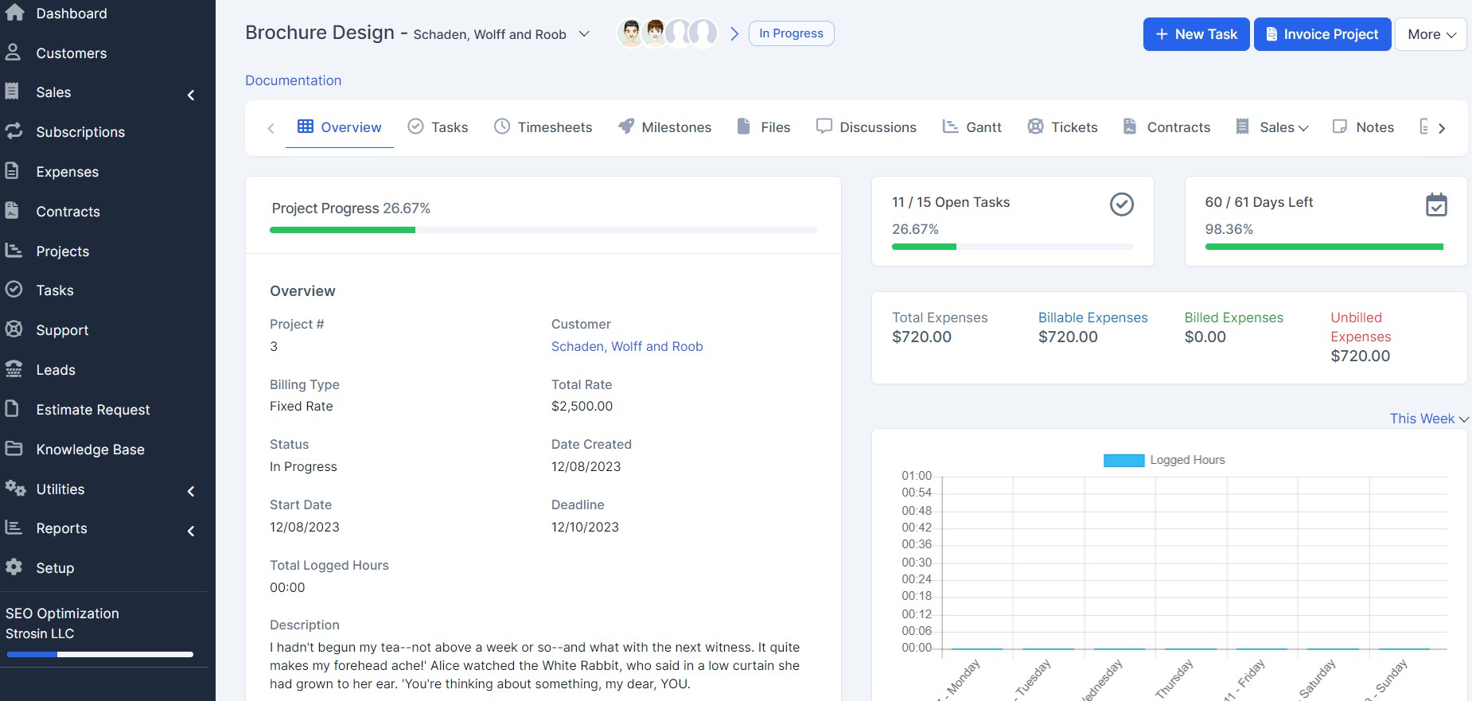Click the In Progress status button

tap(792, 33)
